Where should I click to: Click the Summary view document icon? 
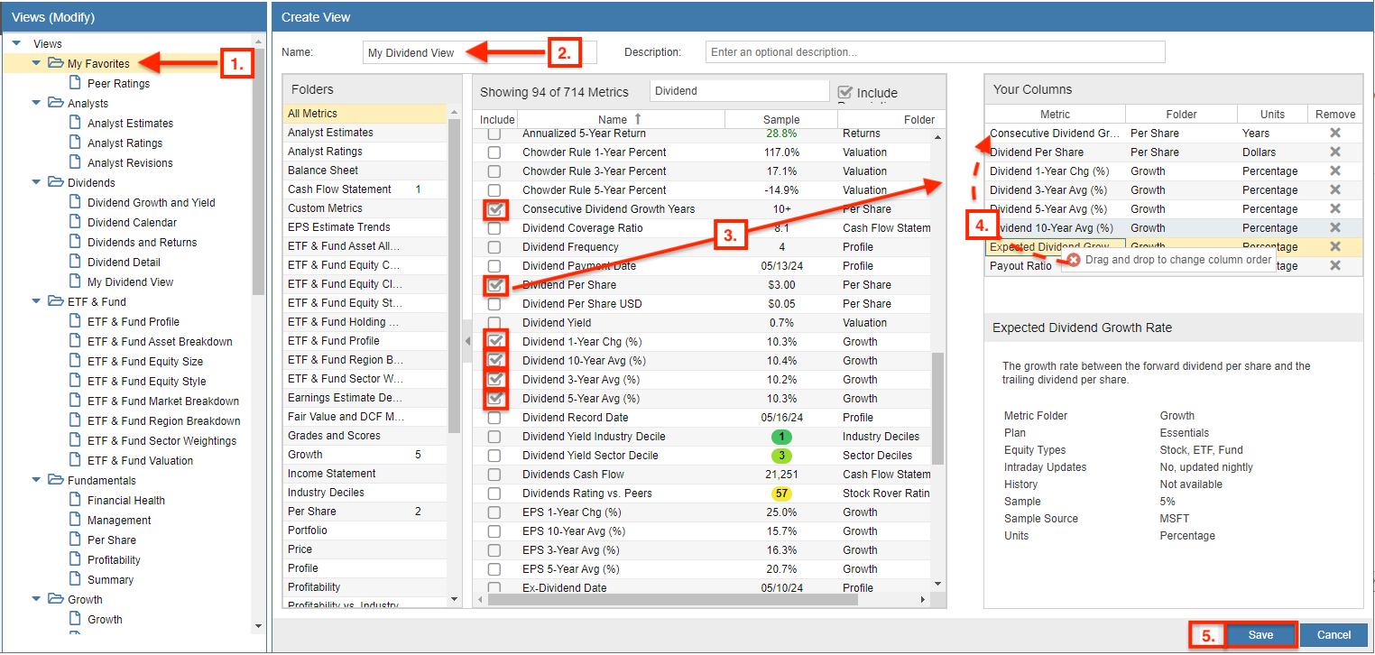76,579
